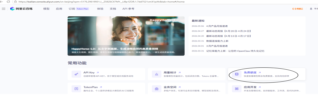Image resolution: width=318 pixels, height=96 pixels.
Task: Open the 业务空间 card title
Action: click(x=170, y=87)
